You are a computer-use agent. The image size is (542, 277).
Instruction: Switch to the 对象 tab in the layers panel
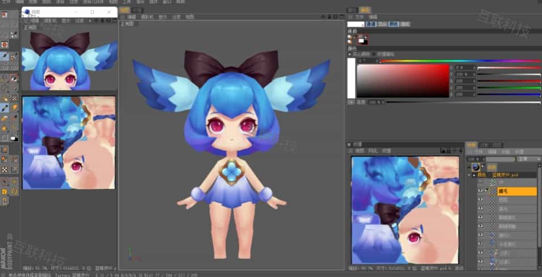tap(485, 144)
